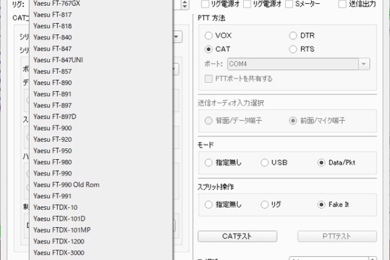Image resolution: width=390 pixels, height=260 pixels.
Task: Pick Yaesu FT-818 from the list
Action: [x=101, y=26]
